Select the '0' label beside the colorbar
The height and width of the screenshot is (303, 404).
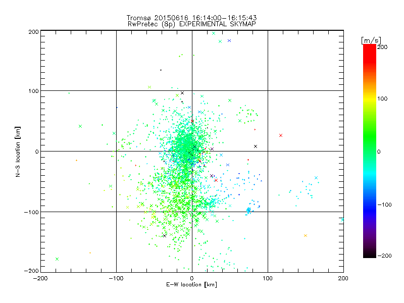(379, 151)
